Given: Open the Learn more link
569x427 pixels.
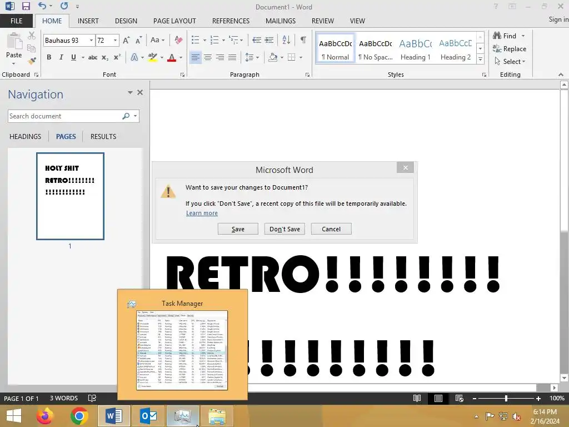Looking at the screenshot, I should pos(202,213).
